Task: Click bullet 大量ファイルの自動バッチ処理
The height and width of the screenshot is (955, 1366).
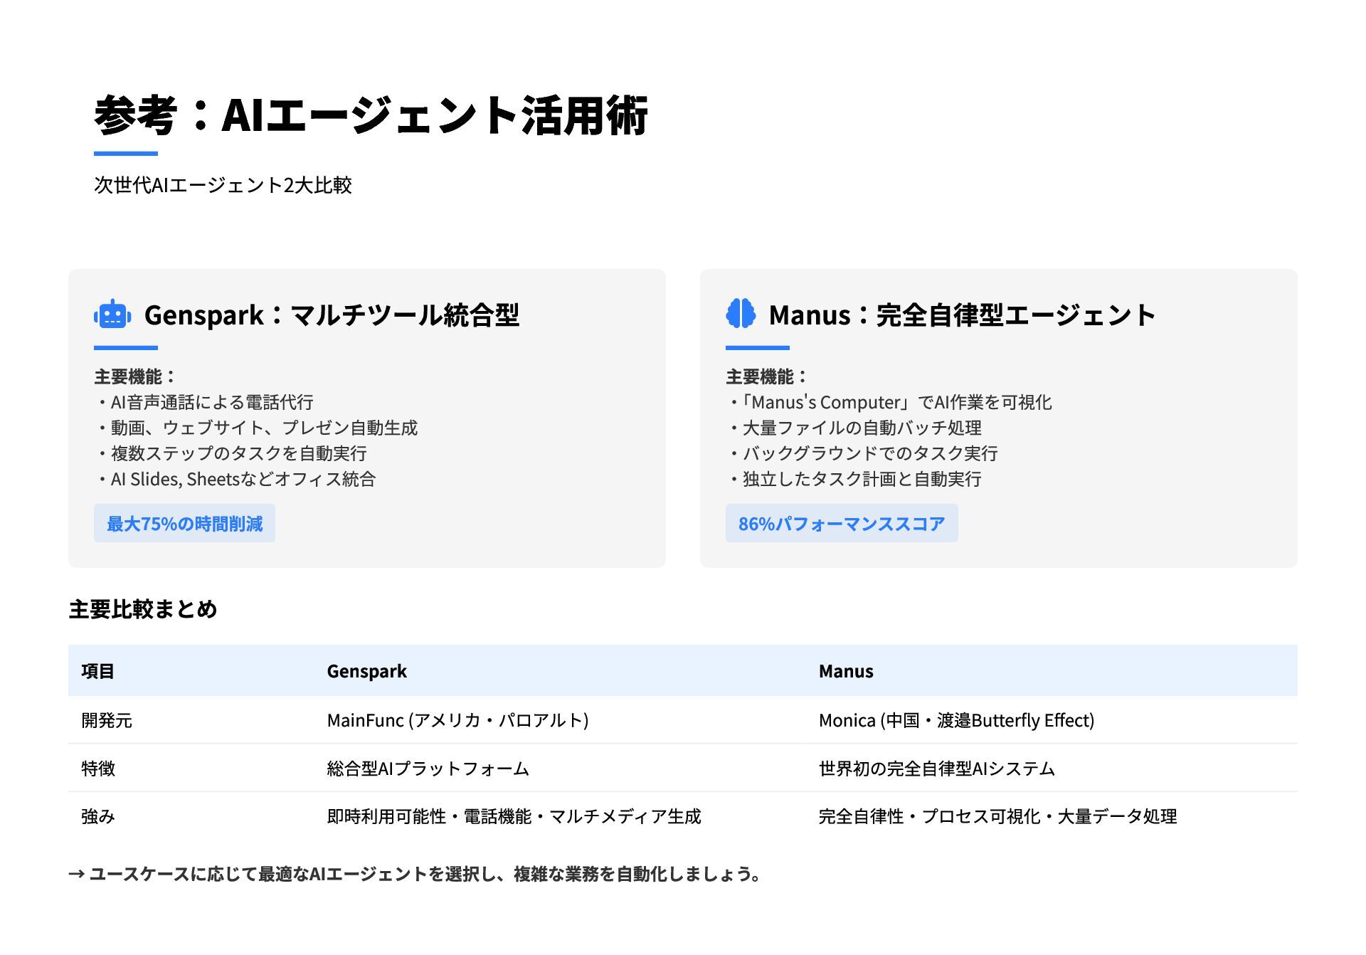Action: point(854,428)
